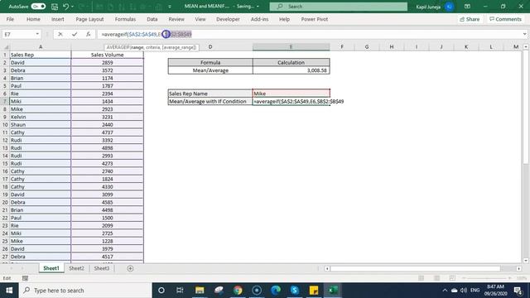Switch to the Insert tab
Viewport: 530px width, 298px height.
click(57, 19)
